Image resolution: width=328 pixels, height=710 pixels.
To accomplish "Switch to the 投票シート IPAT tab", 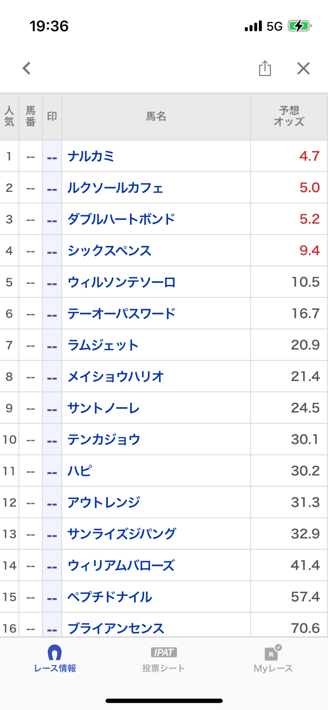I will coord(164,660).
